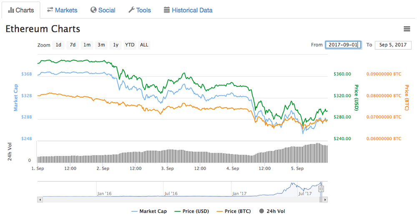Viewport: 417px width, 216px height.
Task: Click the 0.08000000 BTC axis label
Action: [384, 96]
